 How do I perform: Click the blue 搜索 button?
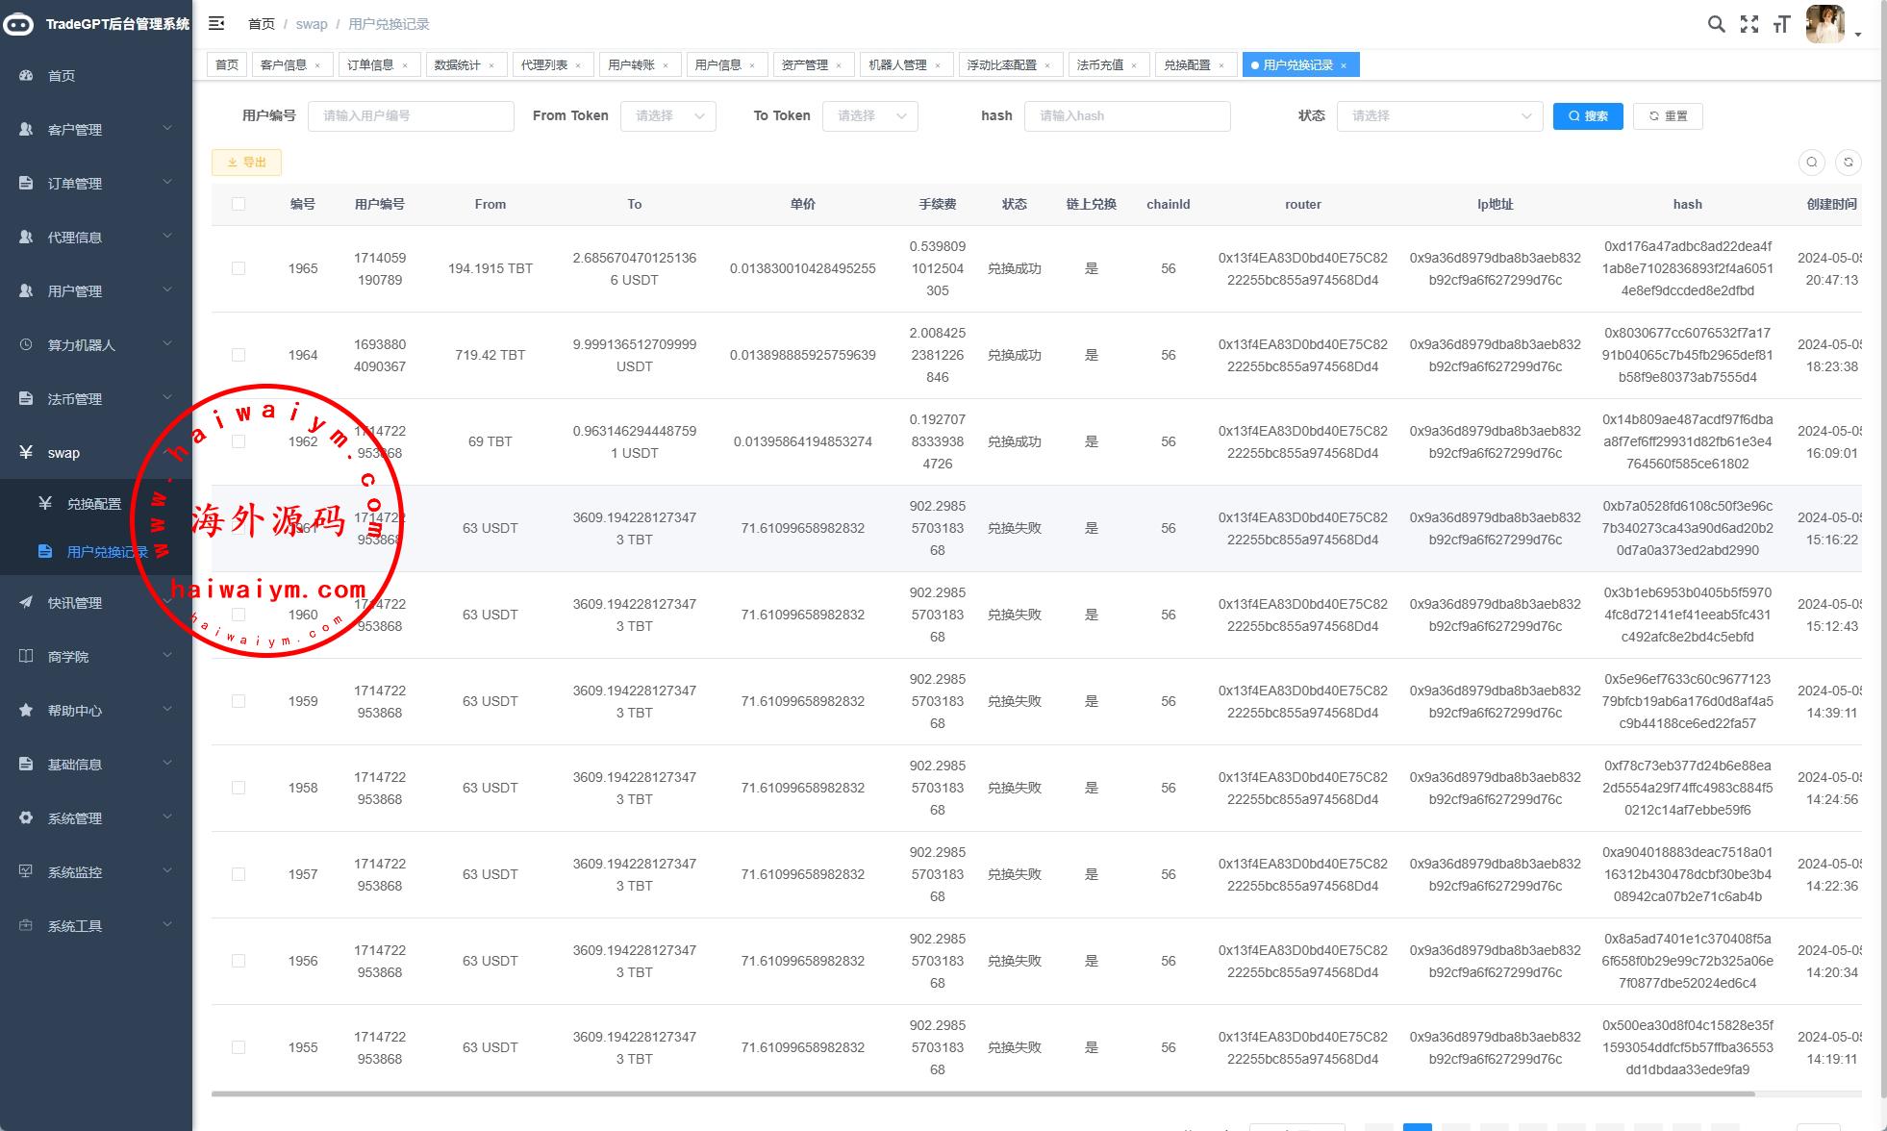pyautogui.click(x=1588, y=116)
